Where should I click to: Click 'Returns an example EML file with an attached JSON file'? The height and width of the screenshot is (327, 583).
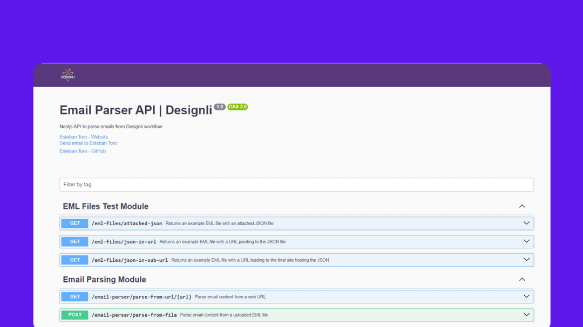[219, 224]
